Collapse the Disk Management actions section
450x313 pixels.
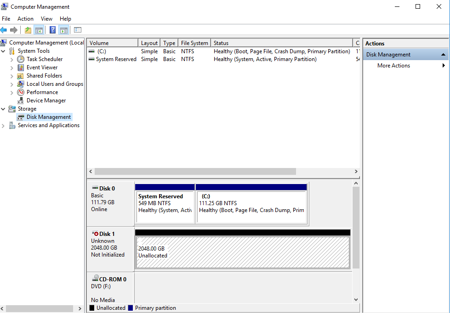[443, 55]
